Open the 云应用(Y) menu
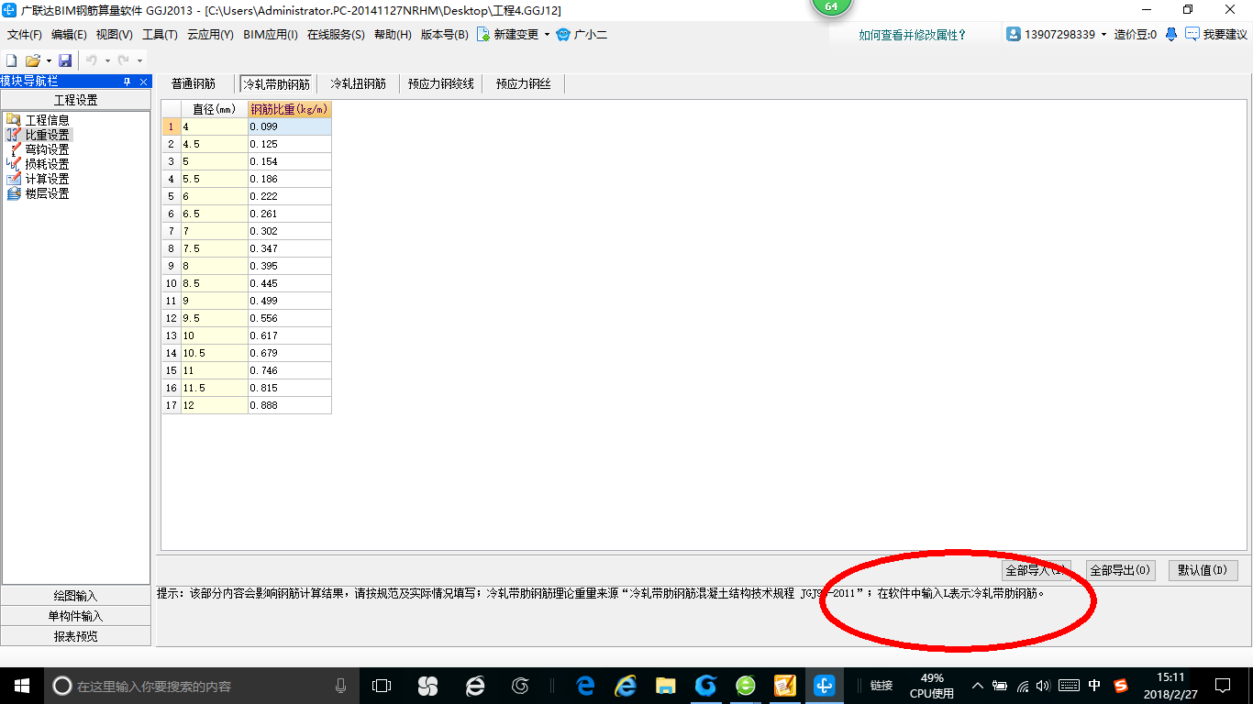The image size is (1253, 704). point(210,35)
